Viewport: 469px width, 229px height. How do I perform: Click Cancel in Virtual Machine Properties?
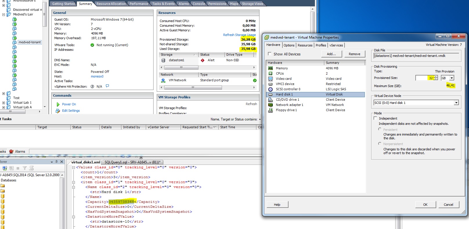pos(448,205)
